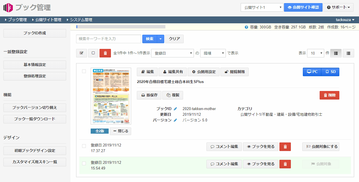
Task: Click the pencil icon beside バージョン
Action: pyautogui.click(x=175, y=120)
